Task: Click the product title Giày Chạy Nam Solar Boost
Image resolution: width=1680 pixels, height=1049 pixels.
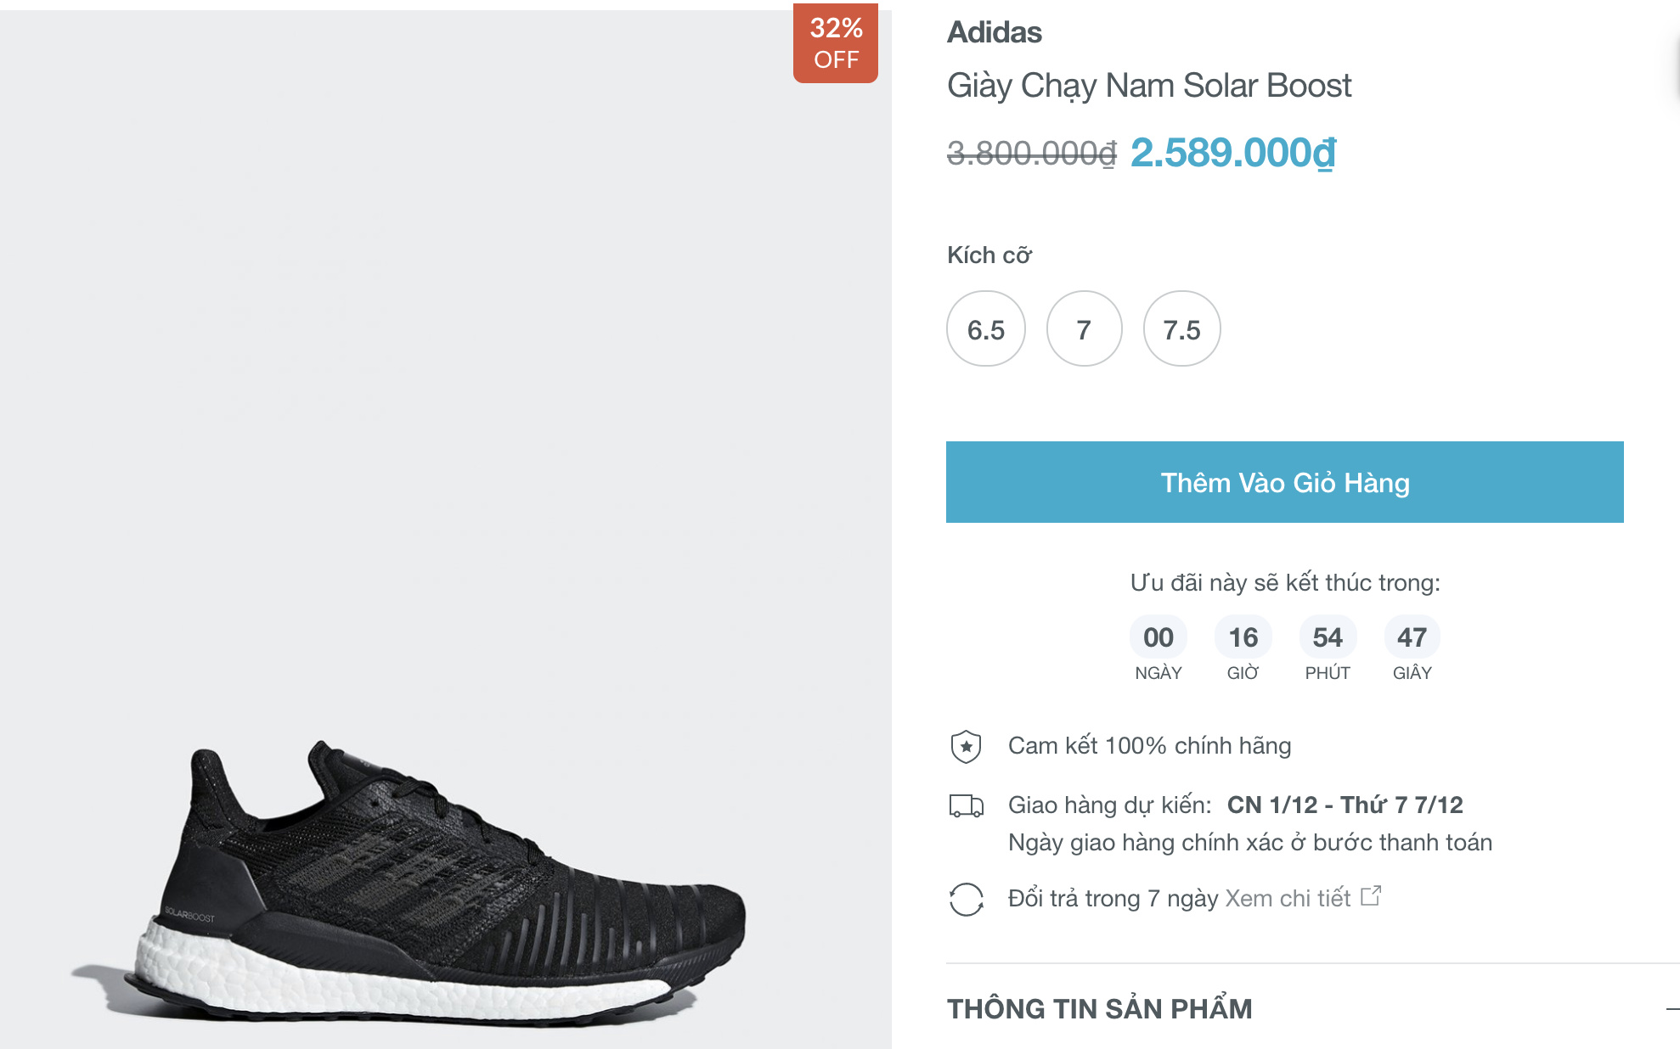Action: pyautogui.click(x=1148, y=86)
